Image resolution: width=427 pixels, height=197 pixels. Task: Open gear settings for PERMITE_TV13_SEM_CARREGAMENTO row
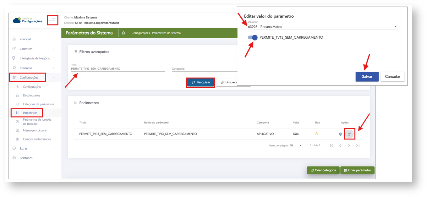(340, 134)
